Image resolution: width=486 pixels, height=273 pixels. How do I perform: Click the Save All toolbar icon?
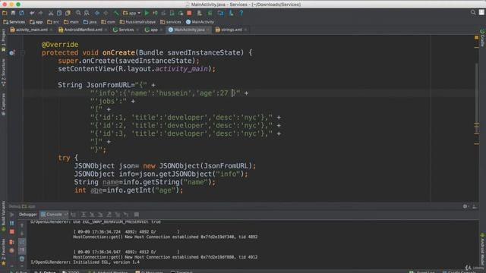pos(13,13)
